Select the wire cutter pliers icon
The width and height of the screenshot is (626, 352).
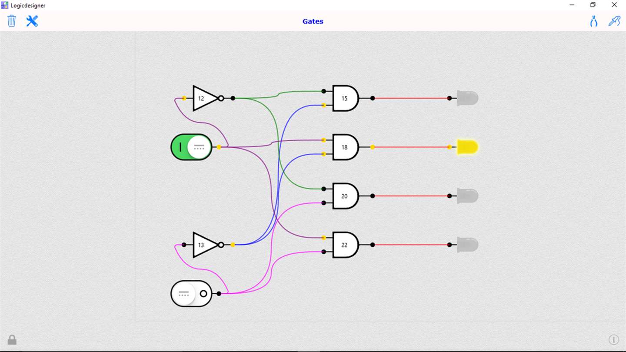(594, 21)
